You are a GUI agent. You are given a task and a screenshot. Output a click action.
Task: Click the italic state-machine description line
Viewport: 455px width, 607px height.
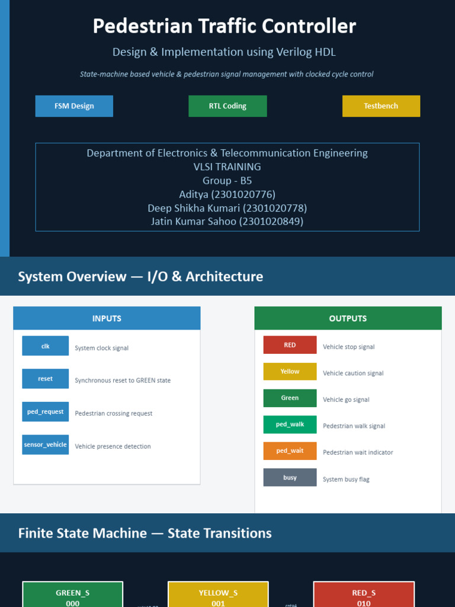pos(227,74)
